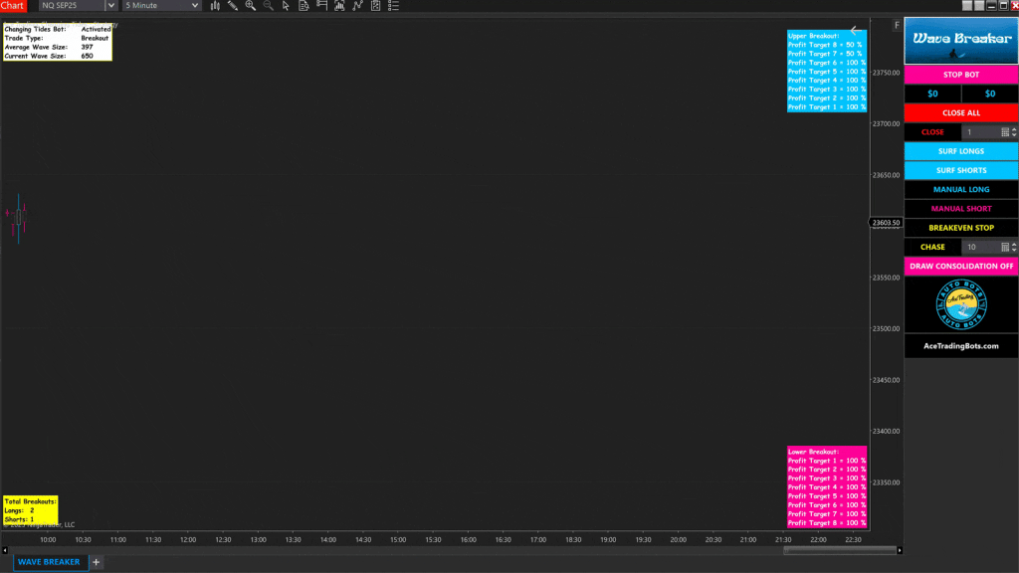The image size is (1019, 573).
Task: Click the horizontal scrollbar right arrow
Action: point(900,550)
